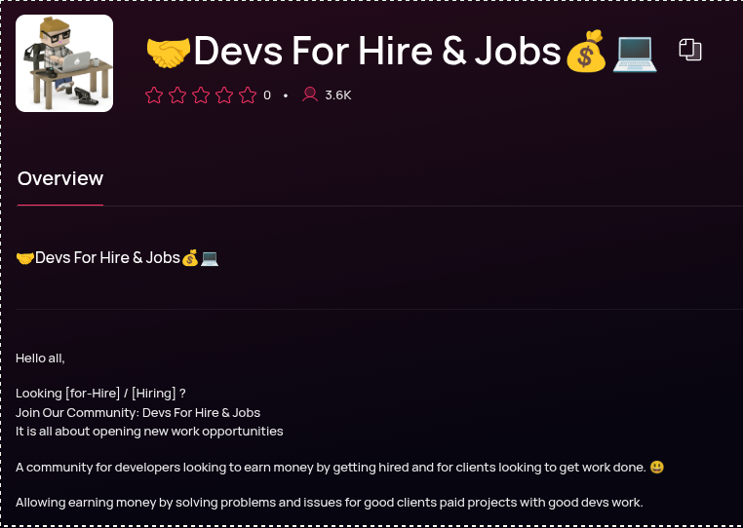Click the smiley emoji in description

(657, 468)
